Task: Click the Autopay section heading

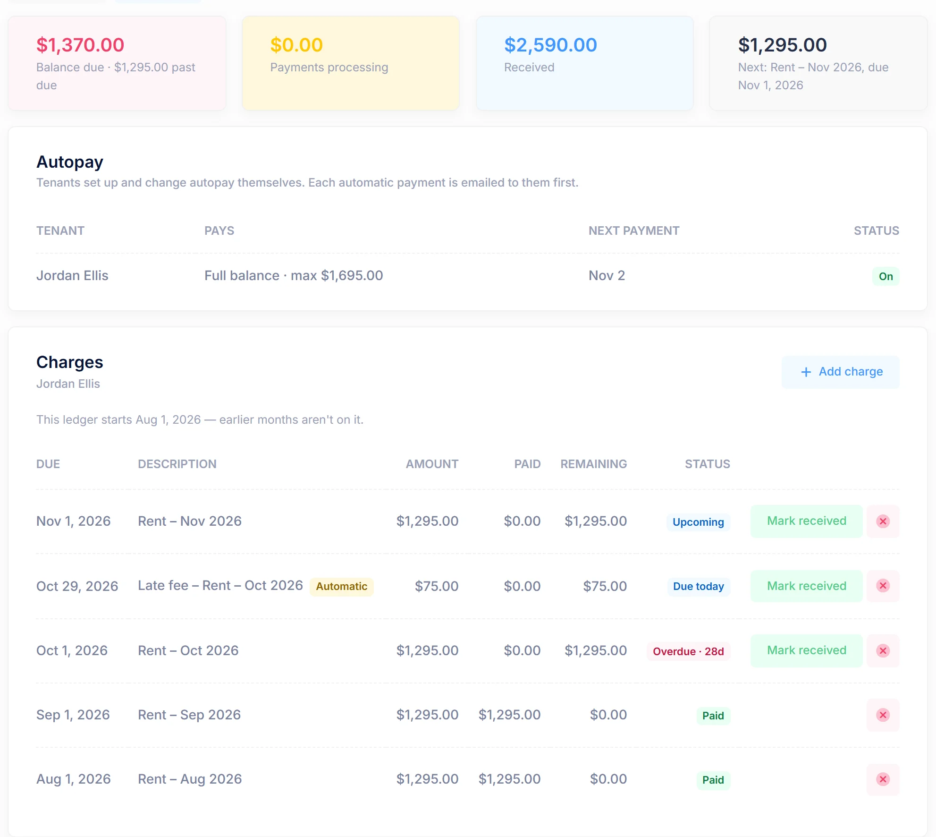Action: [x=70, y=162]
